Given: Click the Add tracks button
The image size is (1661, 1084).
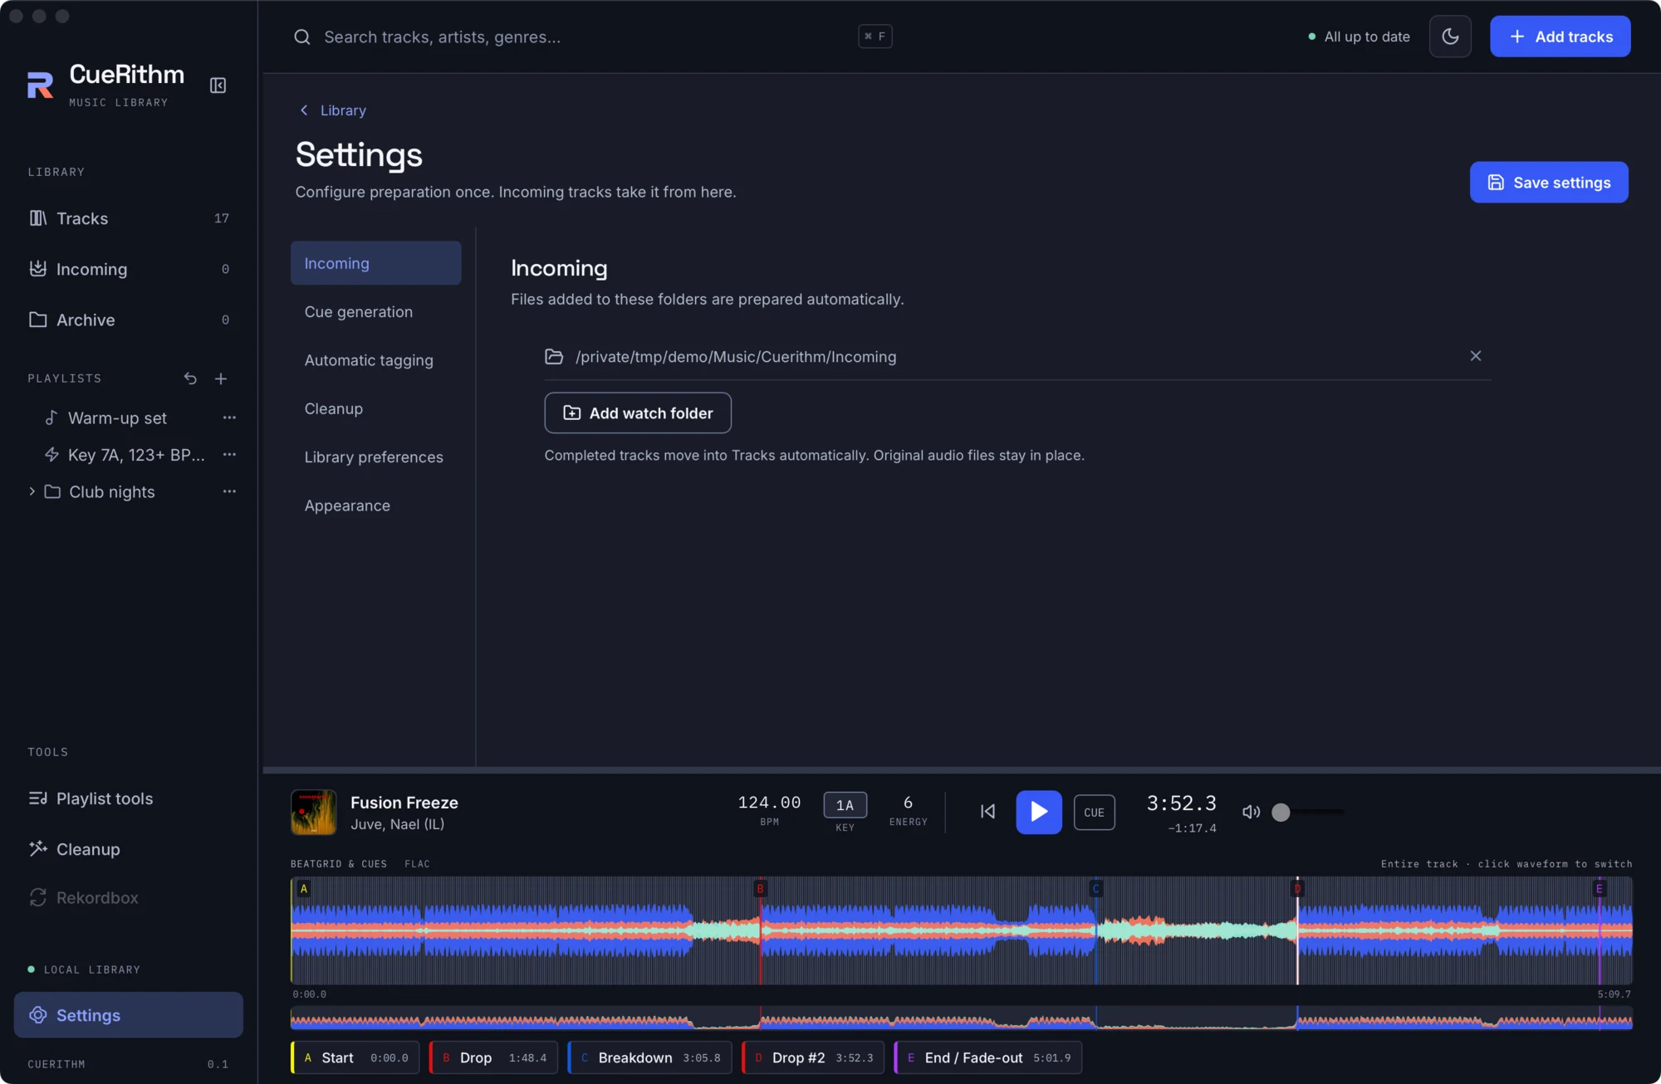Looking at the screenshot, I should pos(1560,37).
